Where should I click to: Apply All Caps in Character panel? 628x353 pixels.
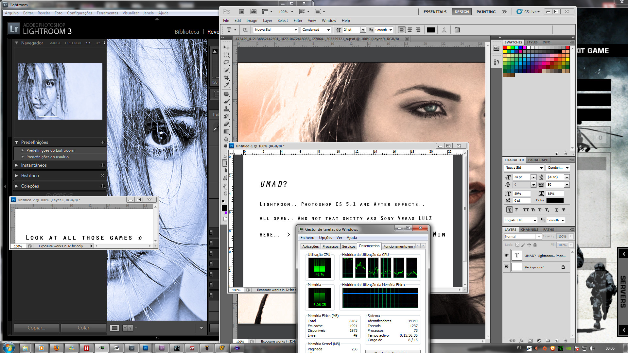(x=526, y=210)
